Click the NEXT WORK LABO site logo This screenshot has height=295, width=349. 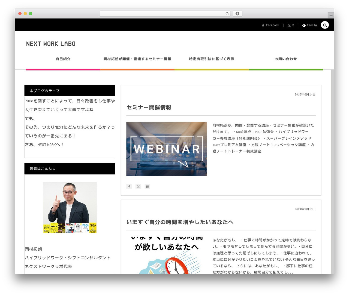pyautogui.click(x=51, y=44)
